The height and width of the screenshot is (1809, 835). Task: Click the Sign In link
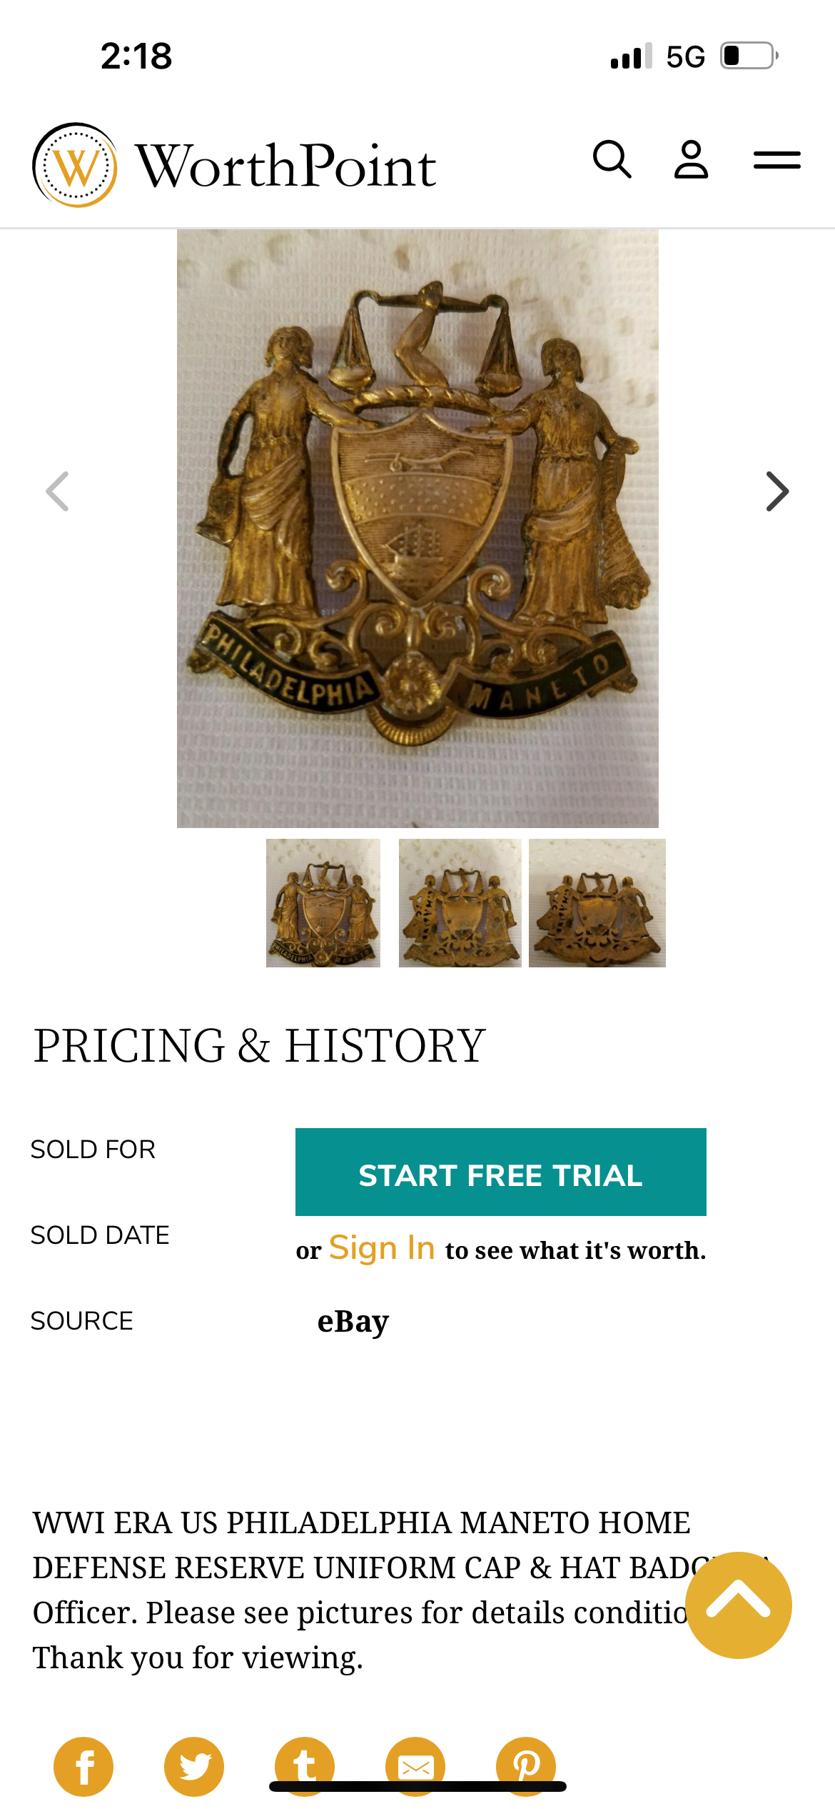coord(382,1248)
